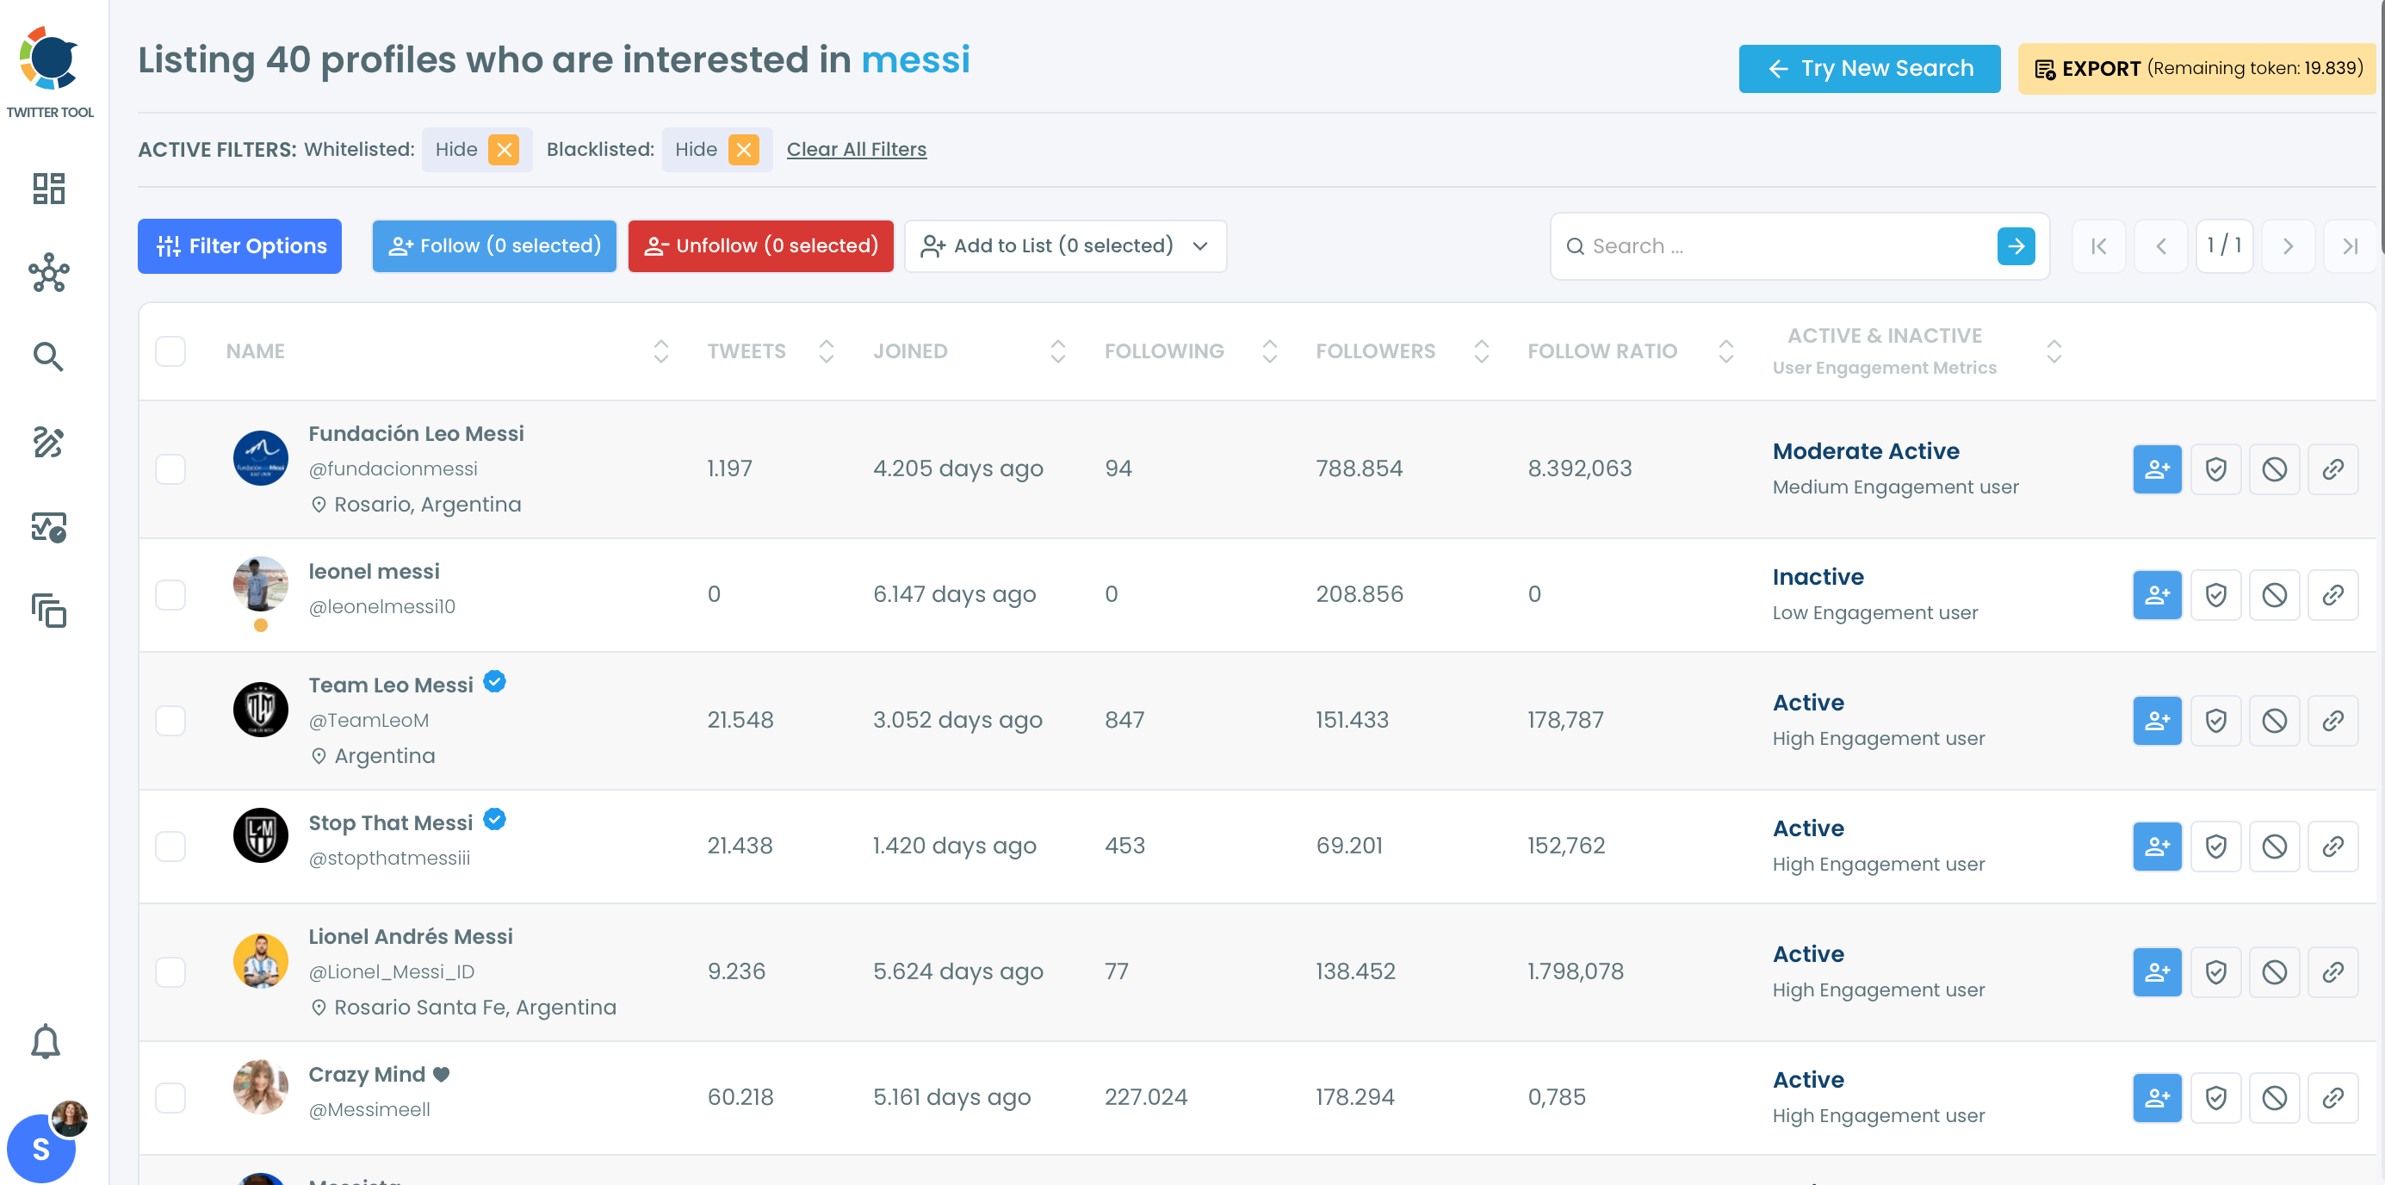Viewport: 2385px width, 1185px height.
Task: Open Filter Options
Action: pyautogui.click(x=240, y=246)
